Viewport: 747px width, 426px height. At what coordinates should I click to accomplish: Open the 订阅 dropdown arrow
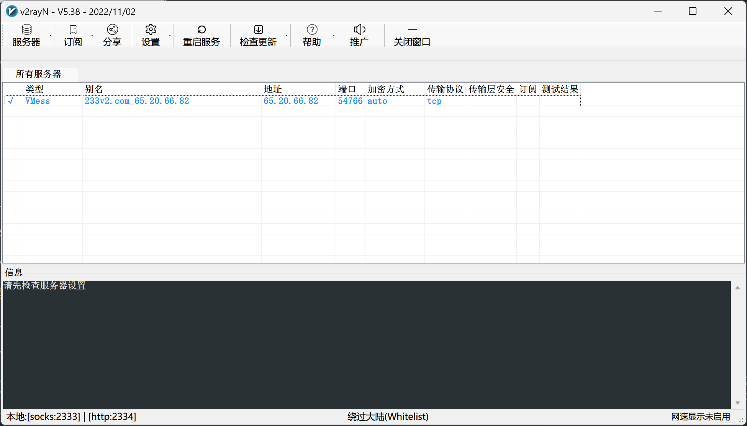coord(92,35)
